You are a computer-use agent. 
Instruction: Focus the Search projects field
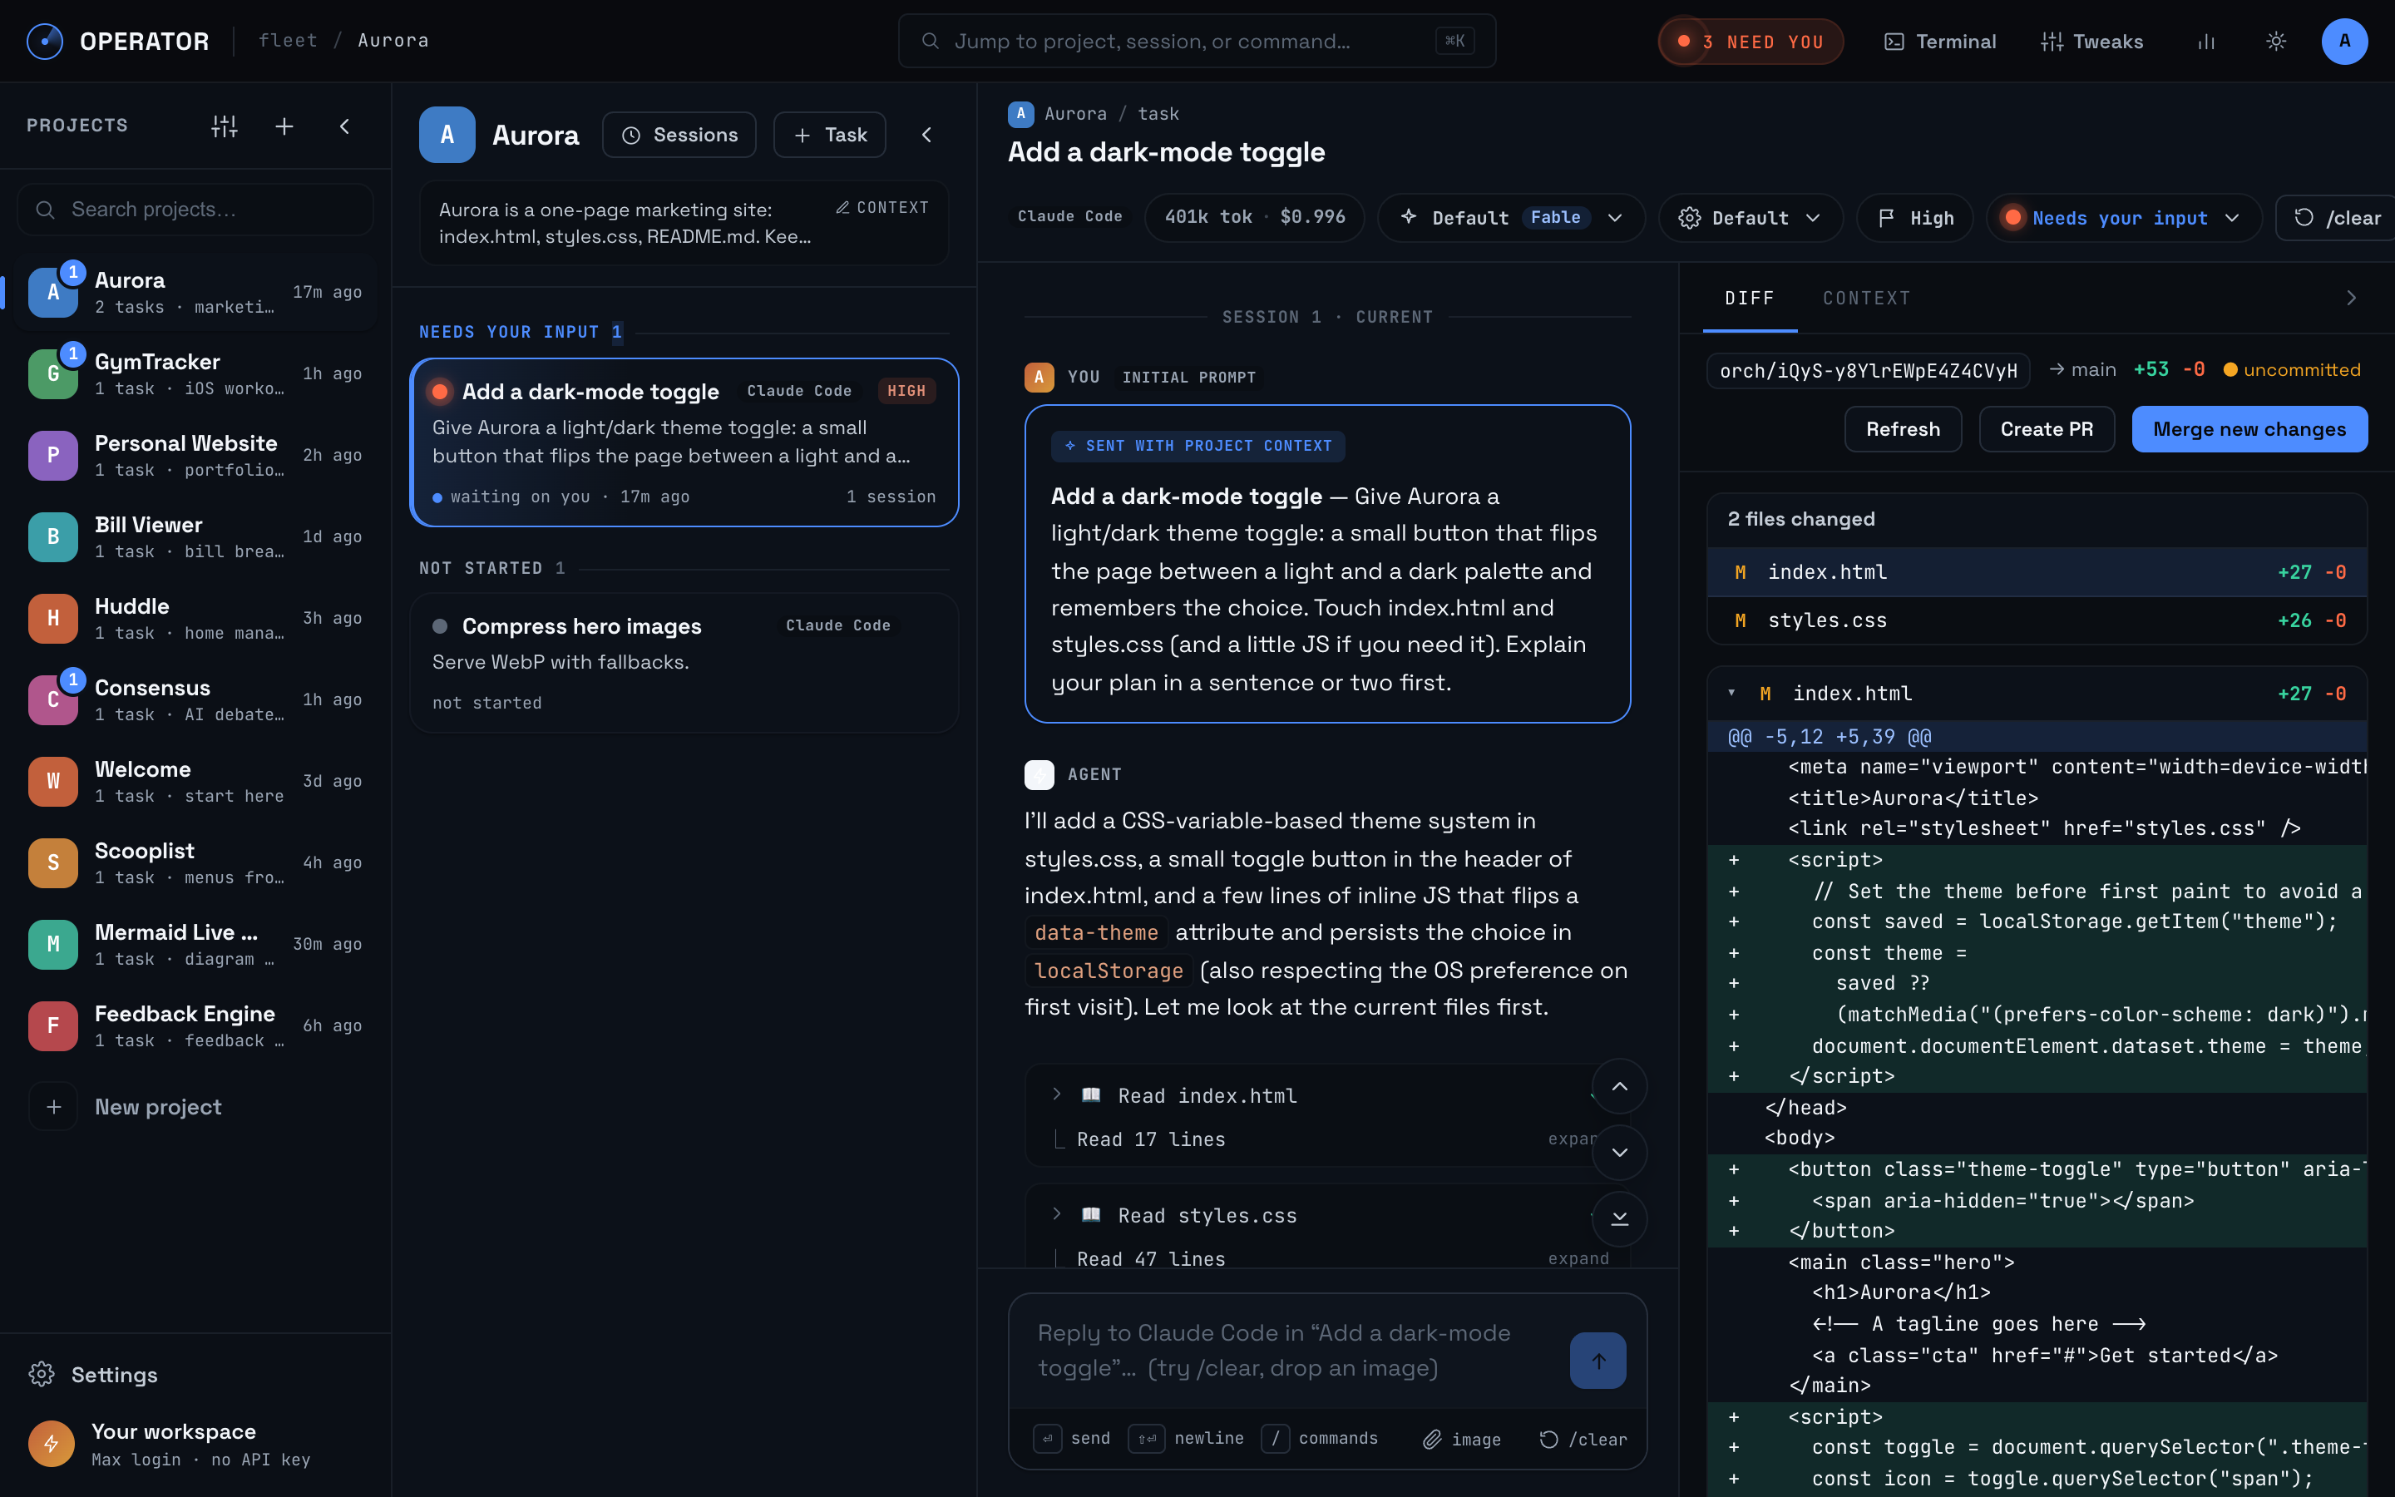pos(195,209)
